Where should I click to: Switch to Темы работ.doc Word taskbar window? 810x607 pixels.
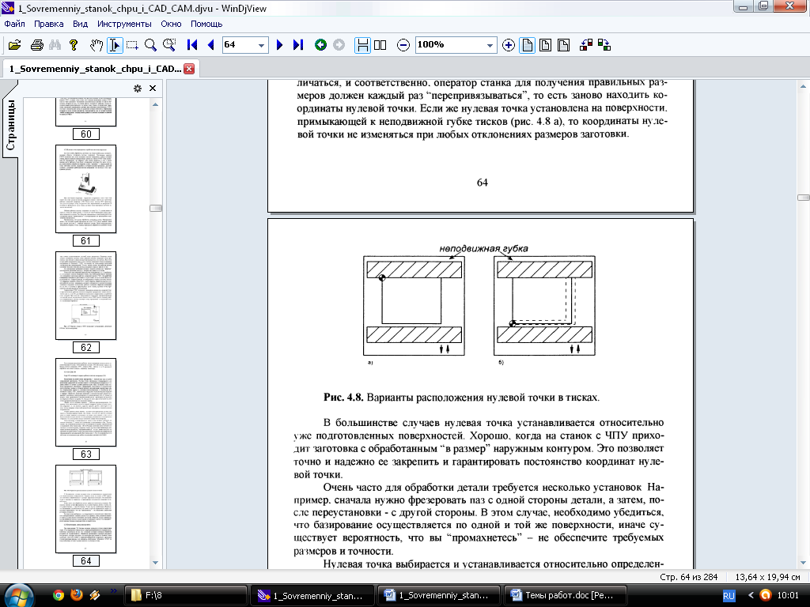click(x=565, y=596)
